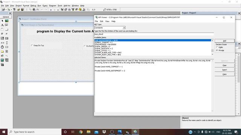Open the Add-Ins menu

click(x=67, y=6)
